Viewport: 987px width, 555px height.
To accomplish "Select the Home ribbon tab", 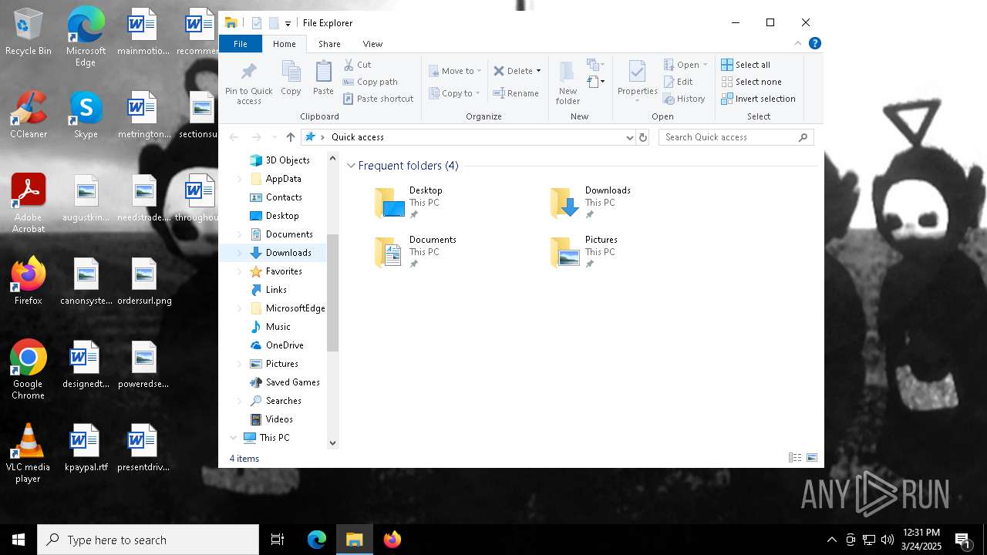I will point(284,44).
